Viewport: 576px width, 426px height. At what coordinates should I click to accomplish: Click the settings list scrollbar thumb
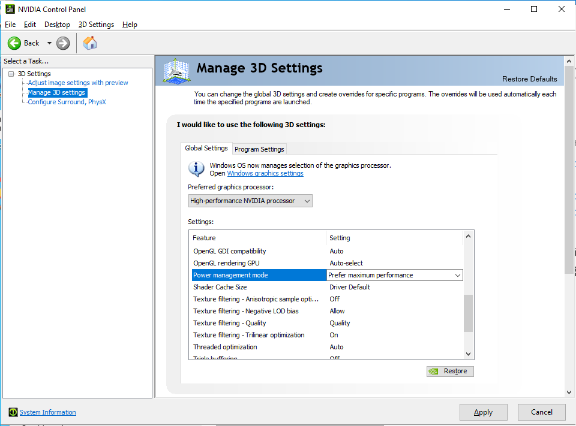click(x=469, y=313)
